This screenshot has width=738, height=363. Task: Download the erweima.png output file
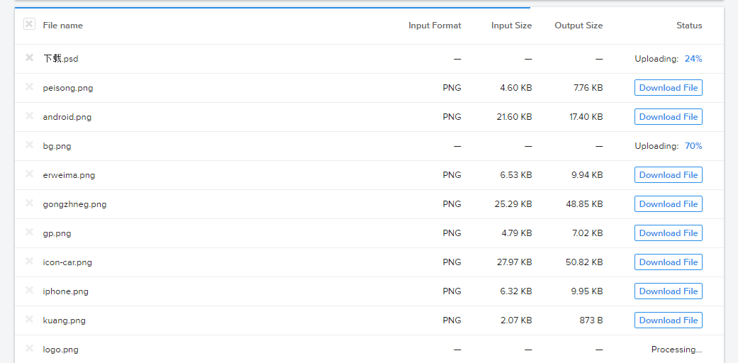click(668, 175)
